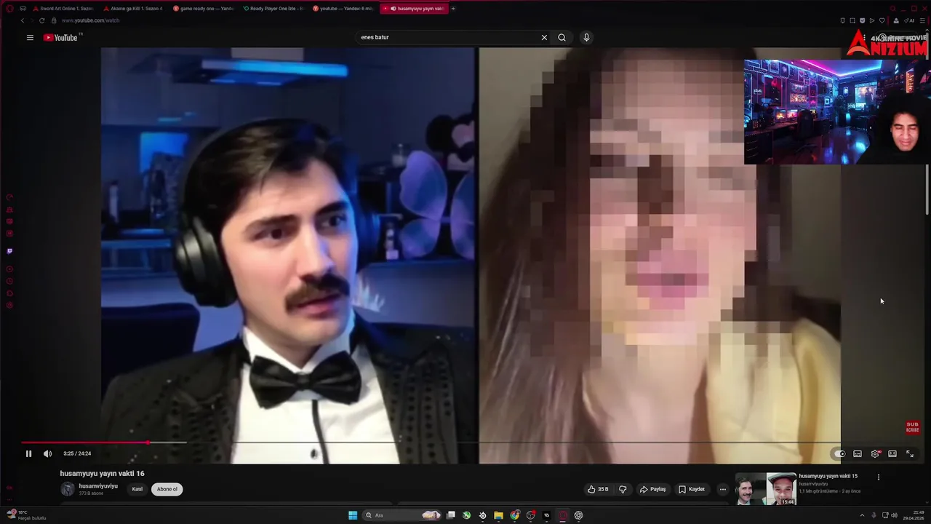Viewport: 931px width, 524px height.
Task: Like the video showing 35 B
Action: [598, 489]
